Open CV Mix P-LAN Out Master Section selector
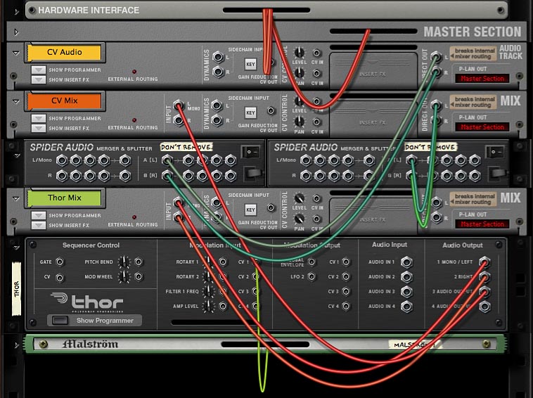The height and width of the screenshot is (398, 533). pos(482,127)
